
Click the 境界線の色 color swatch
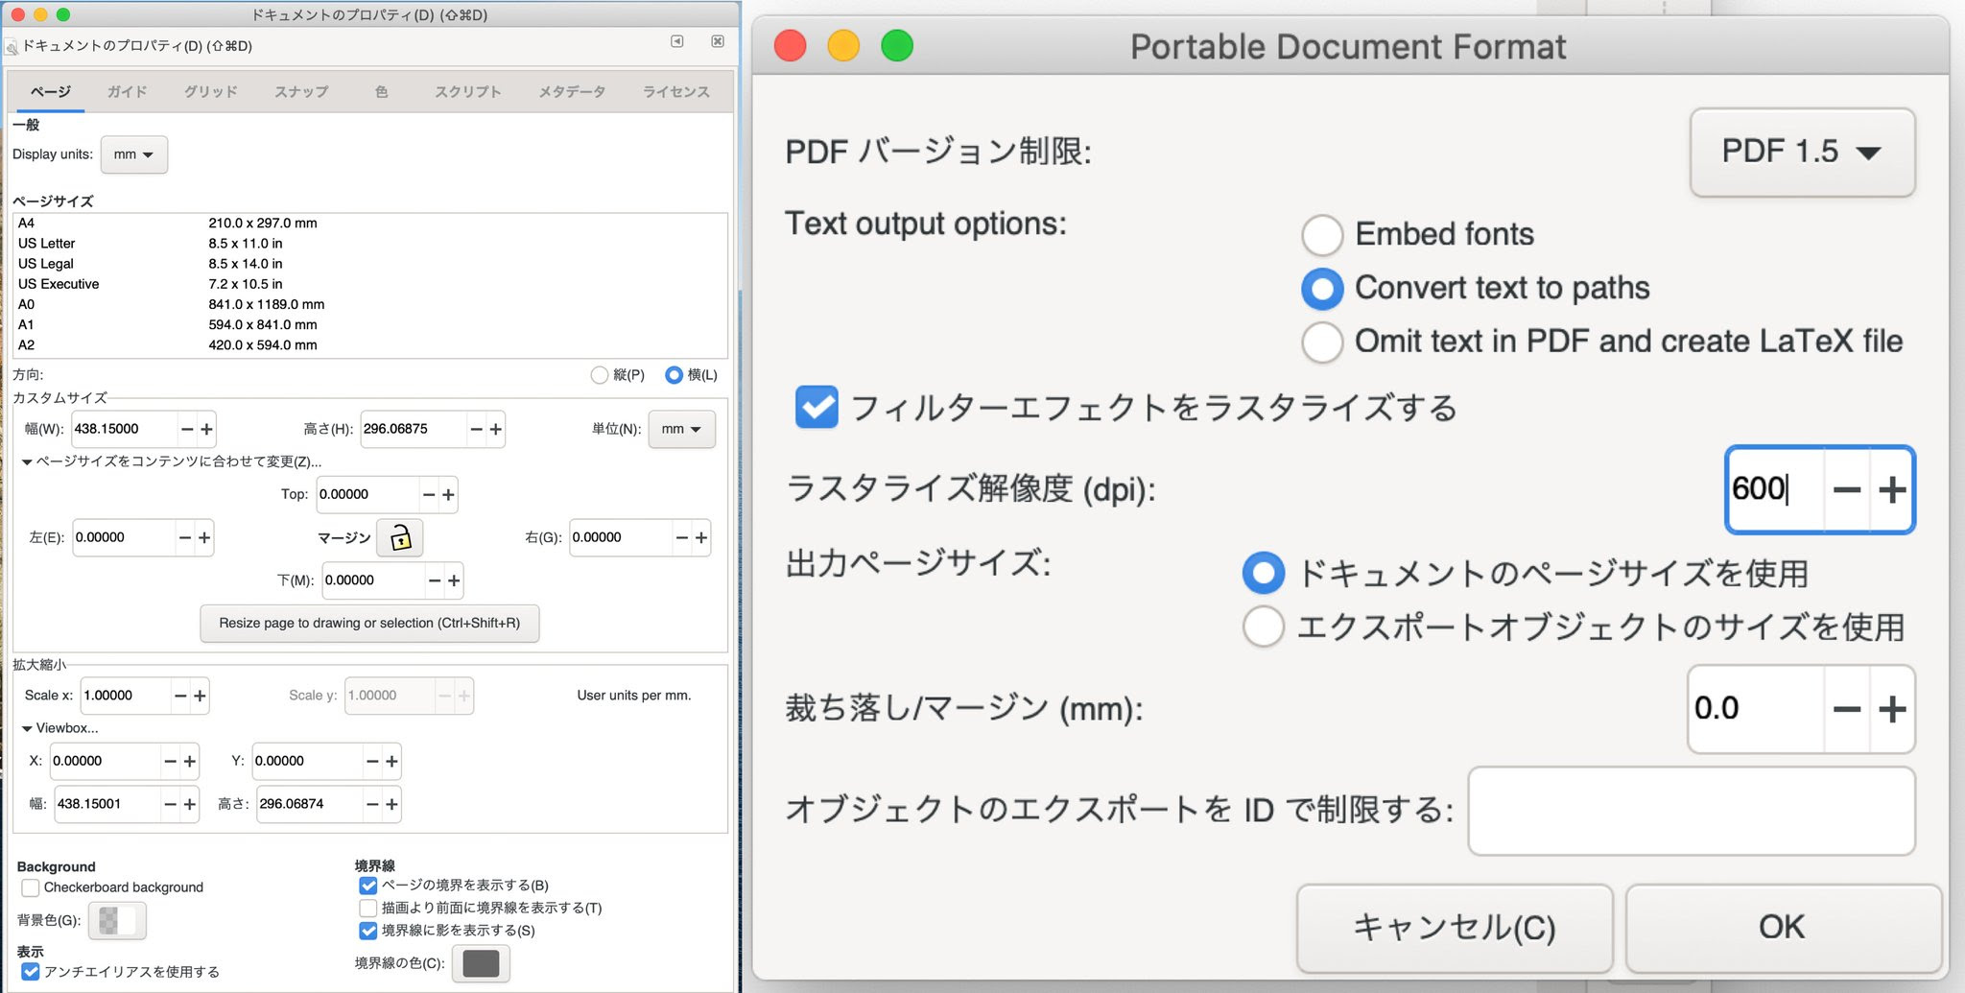[x=480, y=963]
